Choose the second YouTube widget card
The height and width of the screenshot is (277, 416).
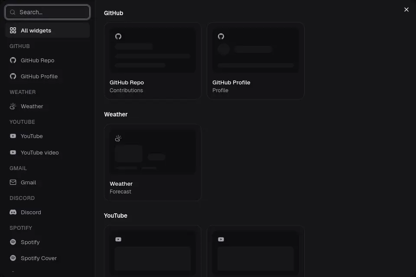tap(256, 251)
